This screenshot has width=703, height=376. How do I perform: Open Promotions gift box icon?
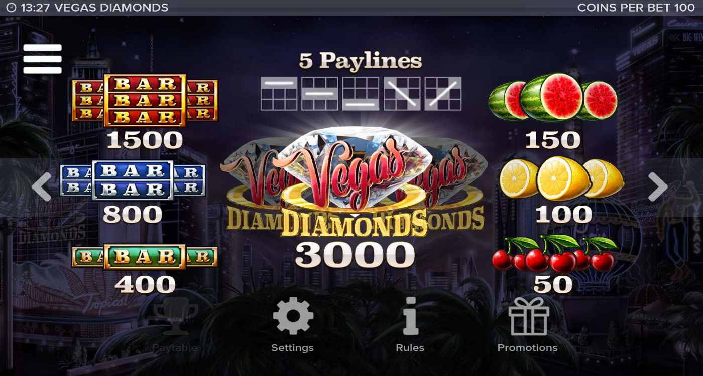528,316
